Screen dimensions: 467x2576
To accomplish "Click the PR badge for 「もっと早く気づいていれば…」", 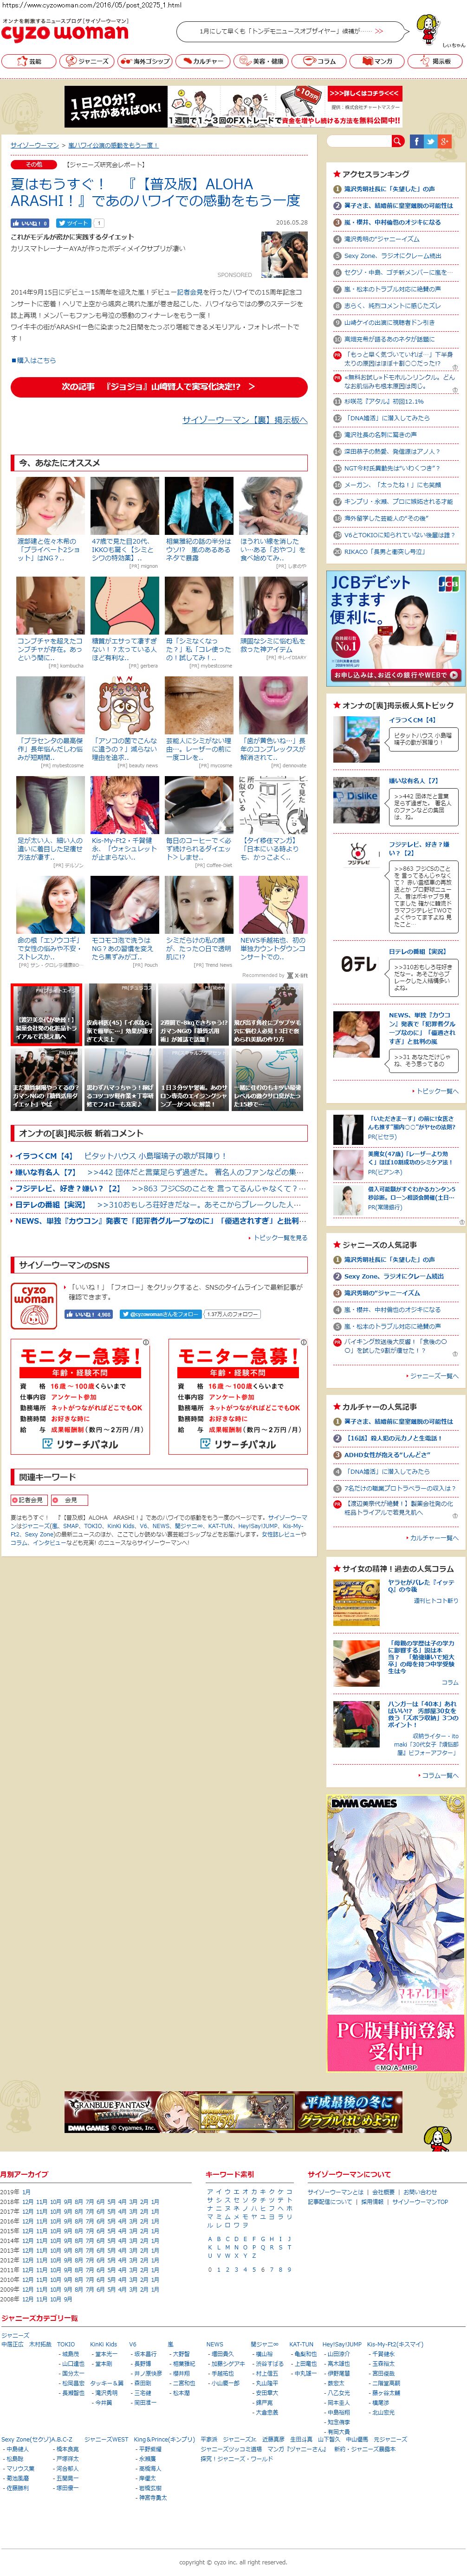I will (338, 354).
